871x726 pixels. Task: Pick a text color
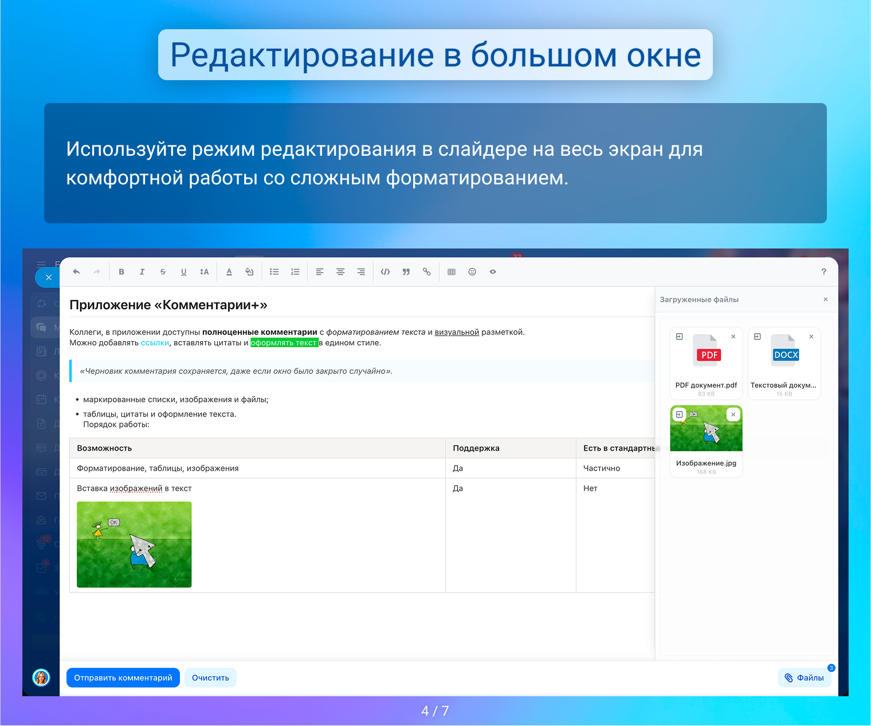tap(229, 272)
